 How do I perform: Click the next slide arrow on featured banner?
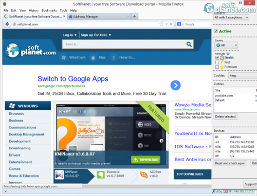tap(161, 141)
